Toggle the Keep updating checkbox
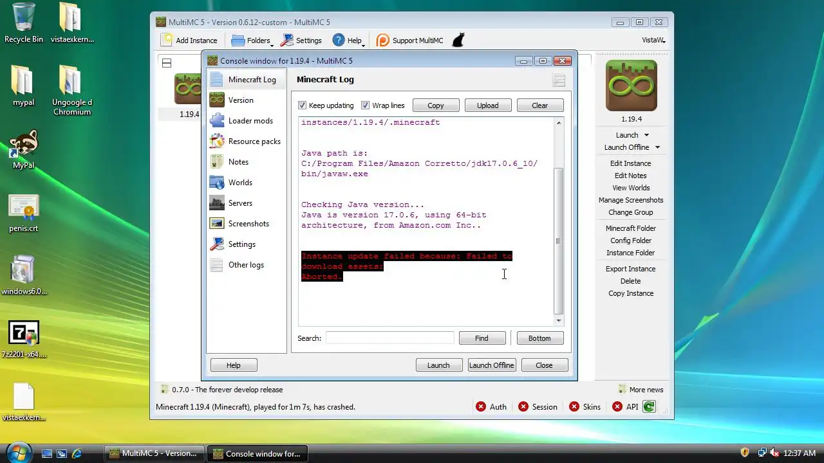The image size is (824, 463). [303, 105]
